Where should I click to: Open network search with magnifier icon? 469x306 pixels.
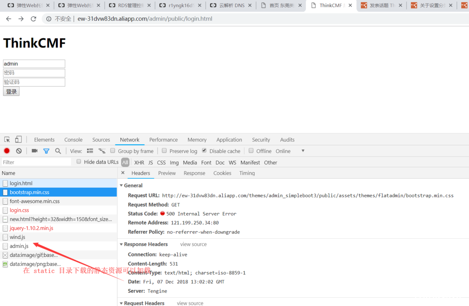(58, 151)
